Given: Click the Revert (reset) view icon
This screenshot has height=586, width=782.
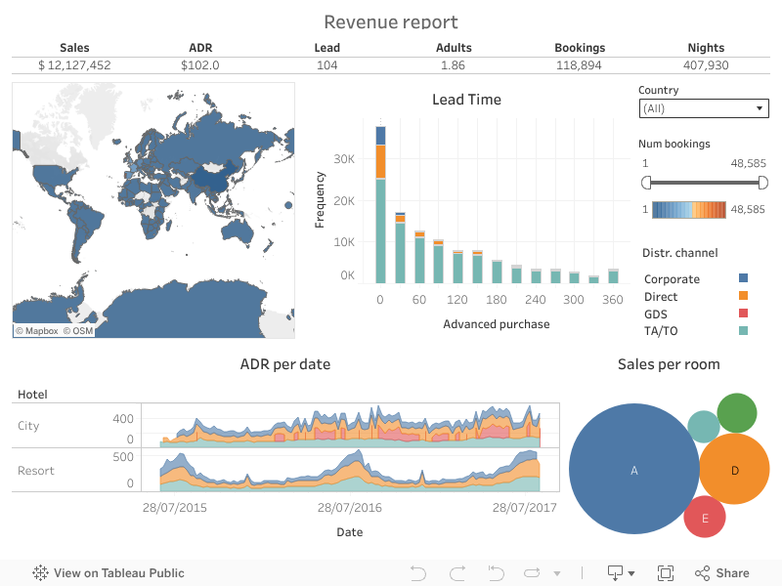Looking at the screenshot, I should pyautogui.click(x=496, y=573).
